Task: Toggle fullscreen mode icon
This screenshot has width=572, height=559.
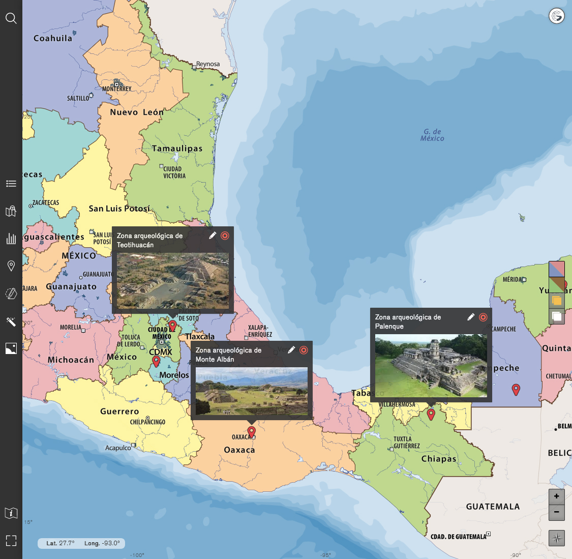Action: coord(11,540)
